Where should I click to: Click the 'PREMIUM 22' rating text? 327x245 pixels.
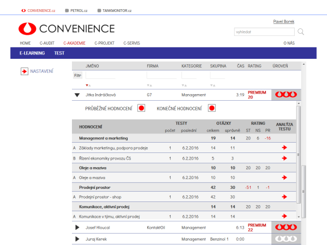pos(257,228)
